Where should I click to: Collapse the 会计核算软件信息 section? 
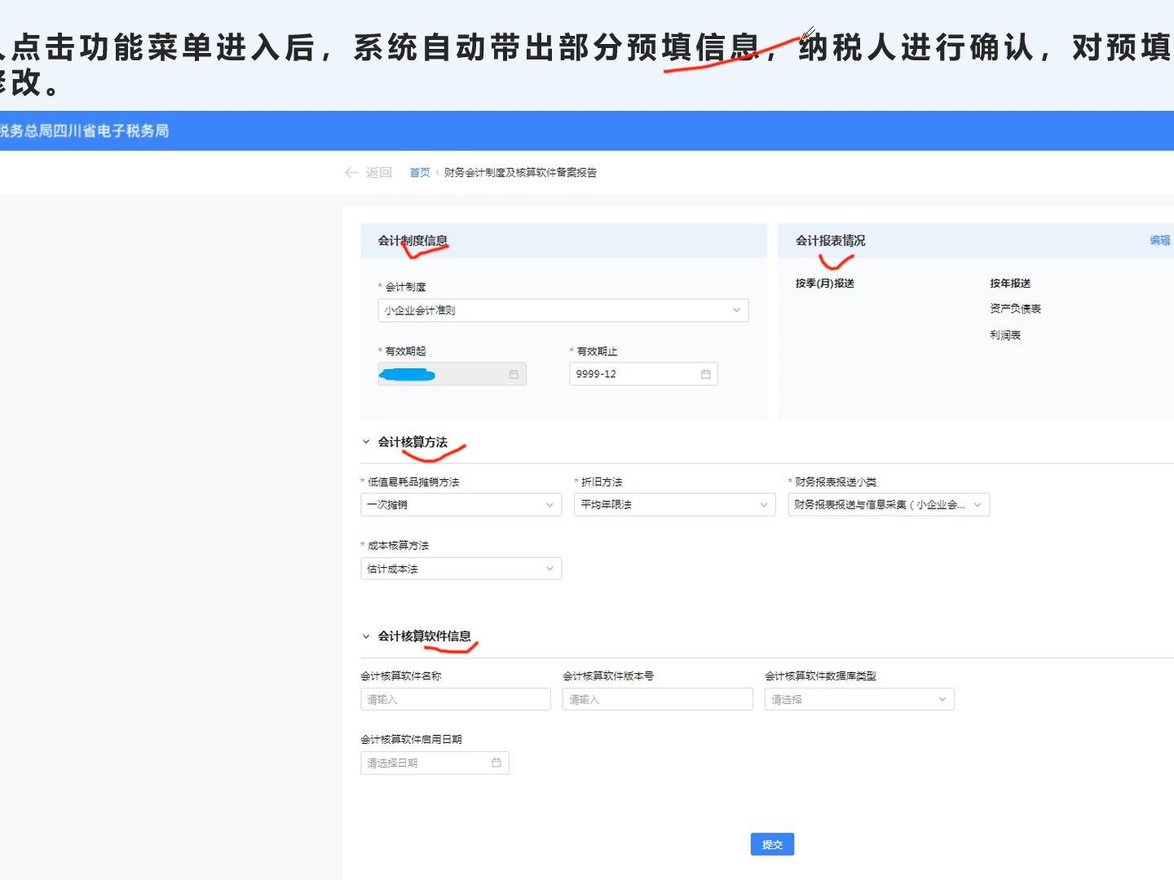[x=366, y=636]
